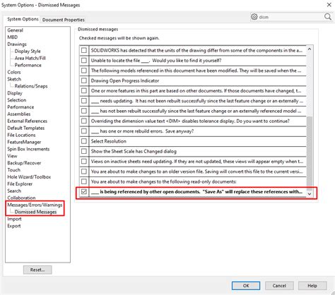
Task: Check the 'needs updating' message checkbox
Action: pos(84,101)
